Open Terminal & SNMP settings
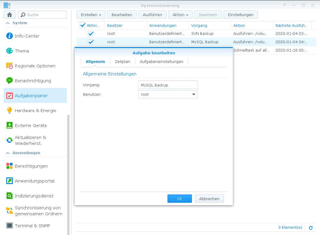Image resolution: width=320 pixels, height=235 pixels. (x=32, y=226)
